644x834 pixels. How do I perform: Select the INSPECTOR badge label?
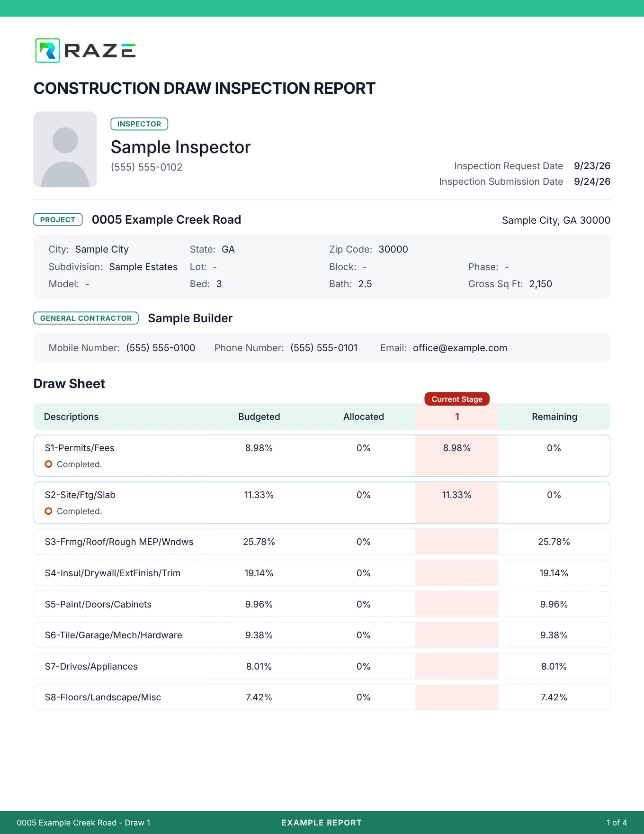click(x=139, y=124)
